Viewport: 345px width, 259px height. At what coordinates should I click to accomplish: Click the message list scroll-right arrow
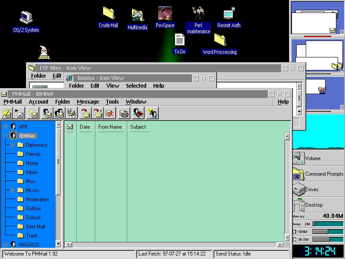tap(280, 245)
